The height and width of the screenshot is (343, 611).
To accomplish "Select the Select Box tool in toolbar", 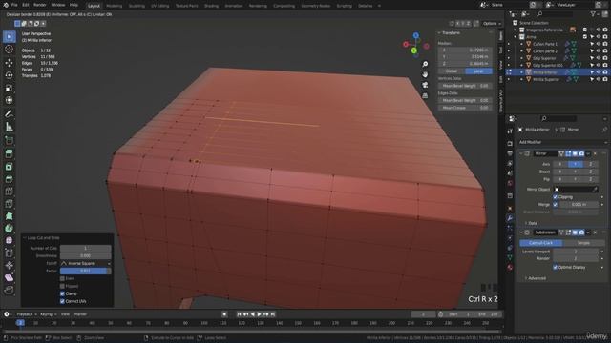I will click(10, 36).
